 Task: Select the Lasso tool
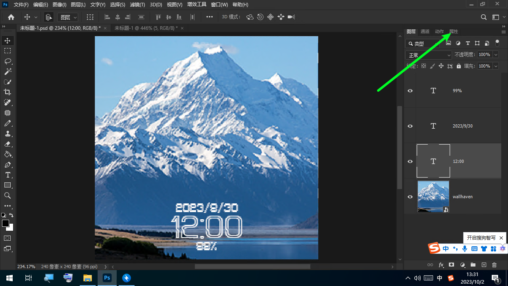[8, 61]
